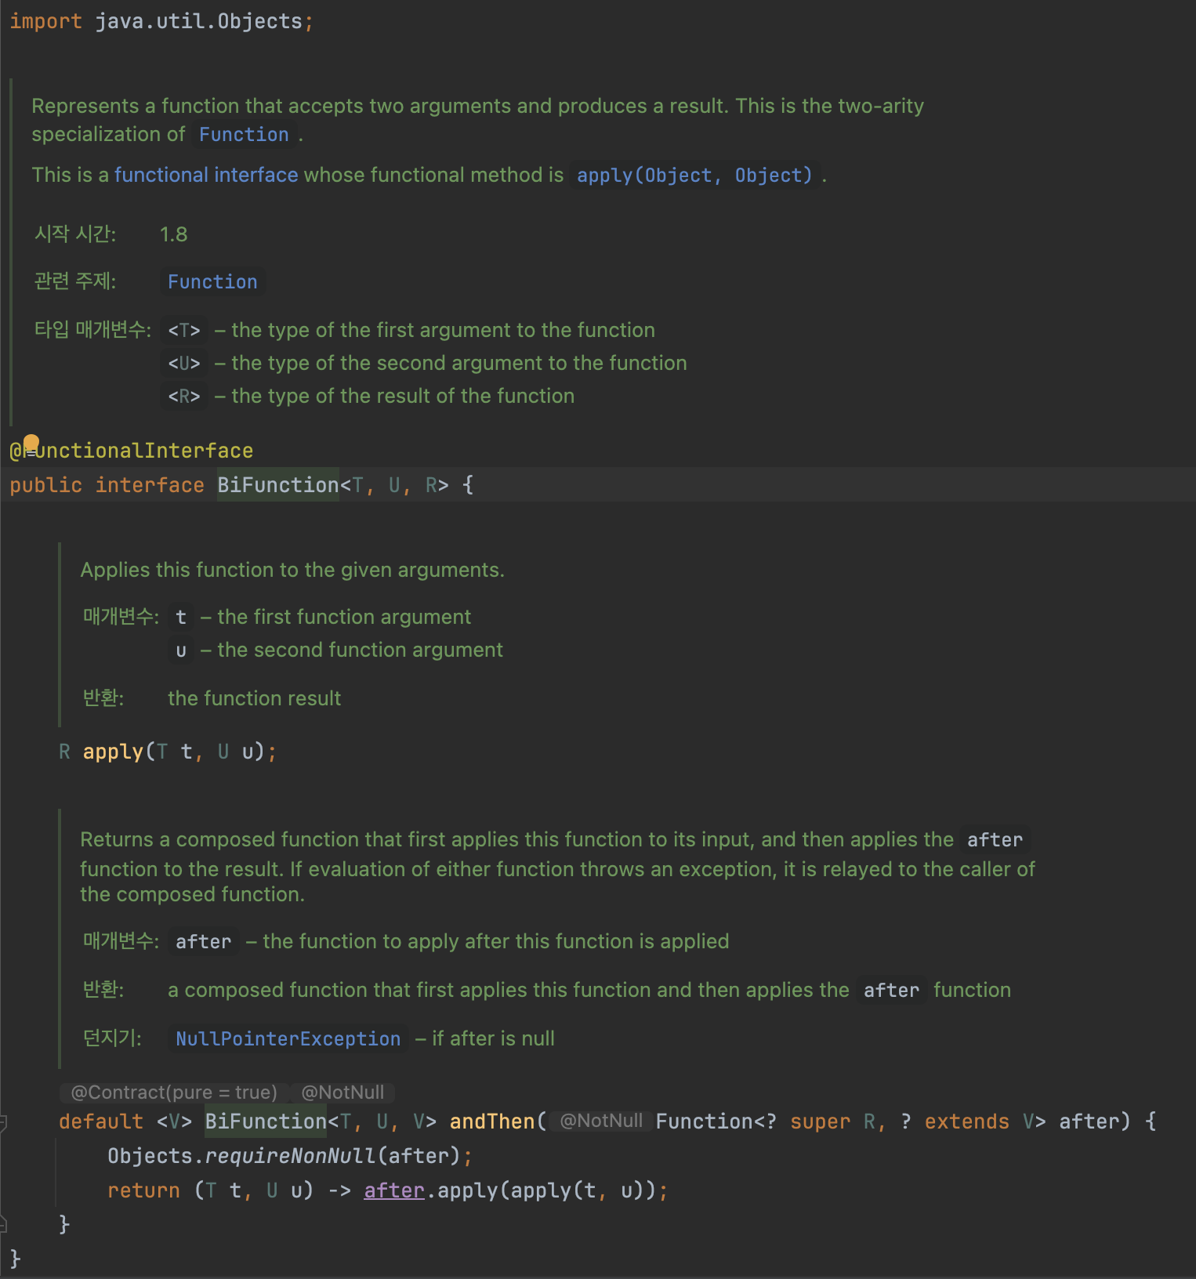
Task: Click fold end marker at andThen closing brace
Action: (x=3, y=1224)
